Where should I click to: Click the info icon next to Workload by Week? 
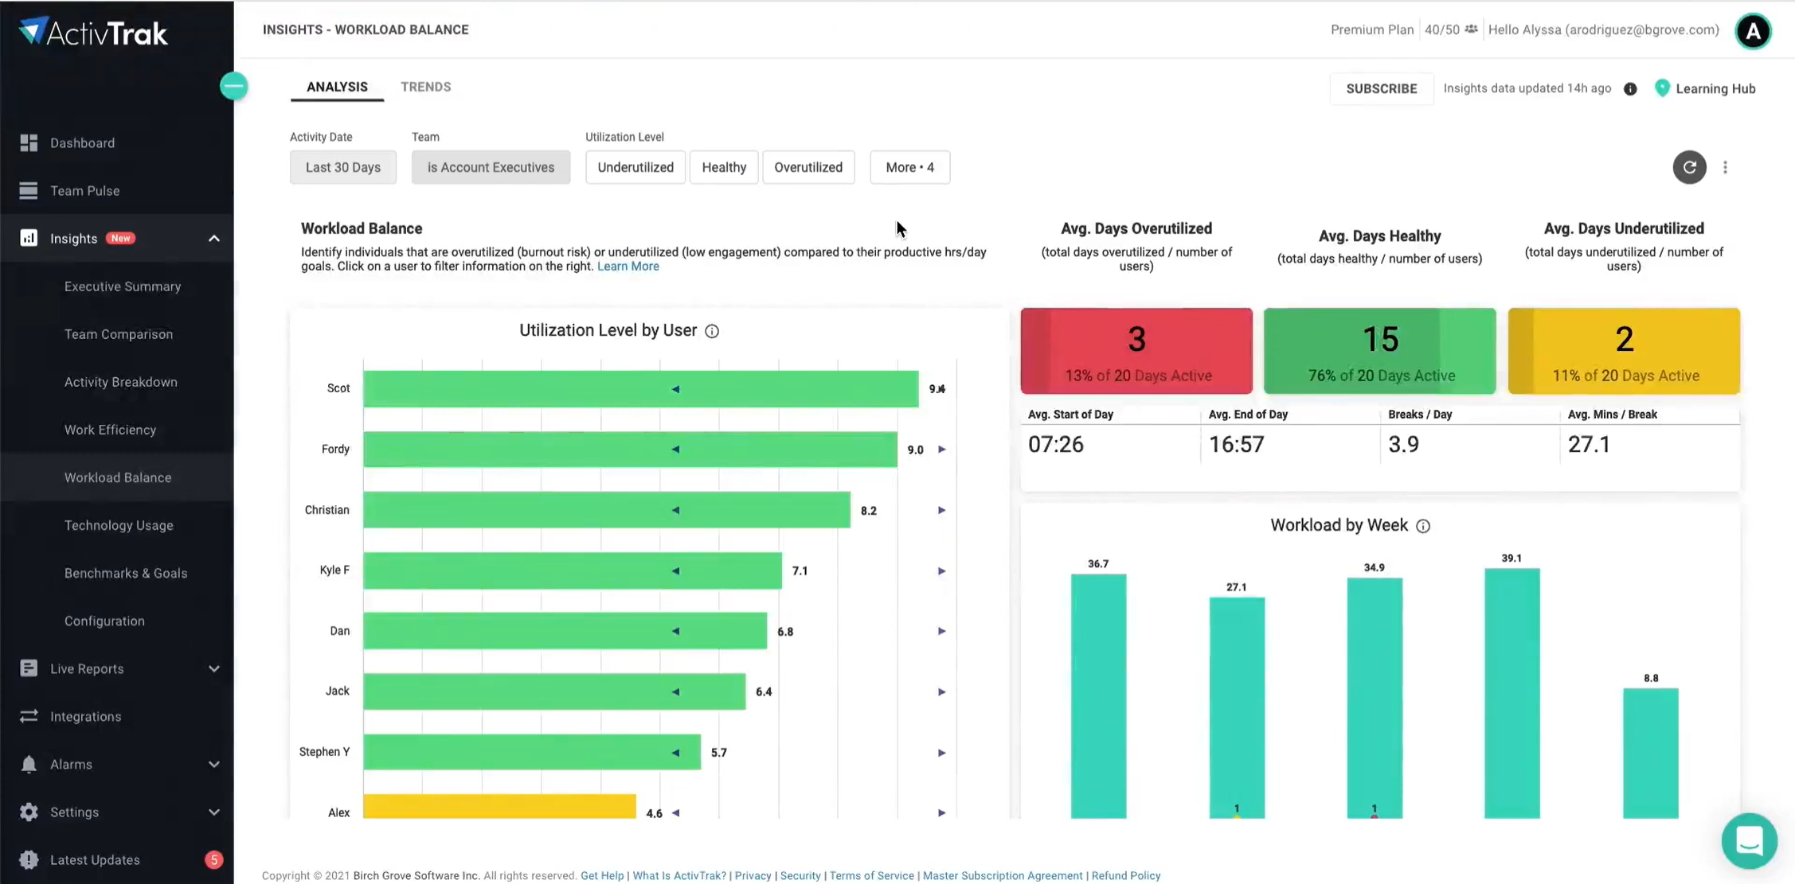click(x=1423, y=526)
